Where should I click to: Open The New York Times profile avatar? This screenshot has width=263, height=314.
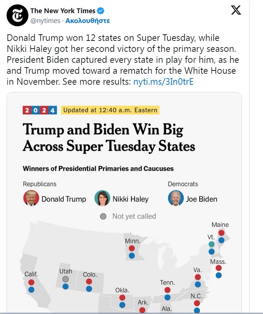point(17,15)
